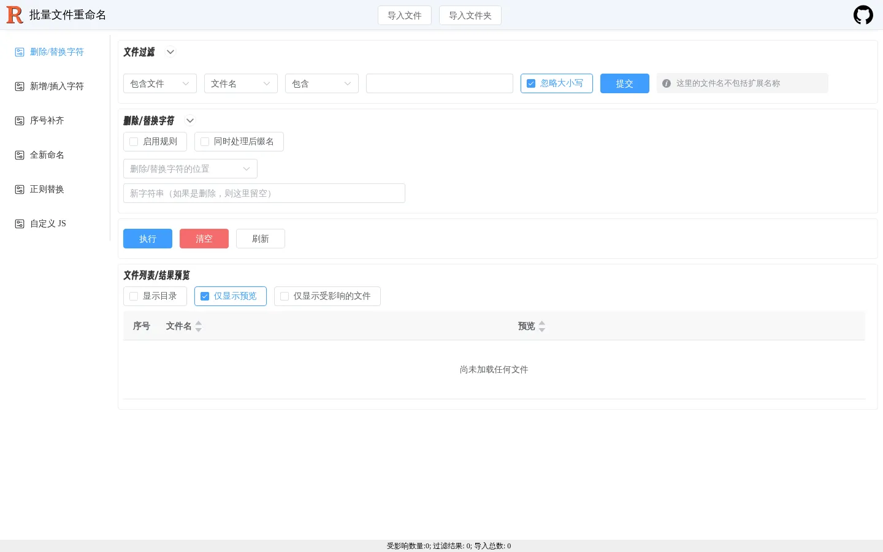883x552 pixels.
Task: Click the 导入文件夹 button
Action: click(470, 15)
